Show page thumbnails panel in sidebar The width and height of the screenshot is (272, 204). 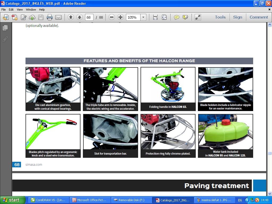[x=5, y=28]
